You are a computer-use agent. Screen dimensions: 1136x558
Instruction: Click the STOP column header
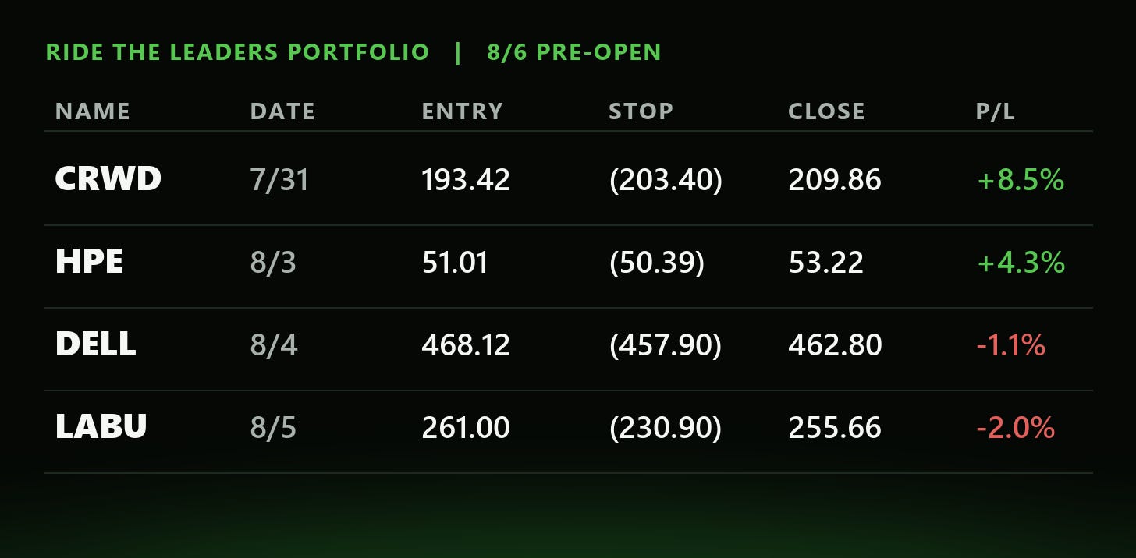[641, 111]
